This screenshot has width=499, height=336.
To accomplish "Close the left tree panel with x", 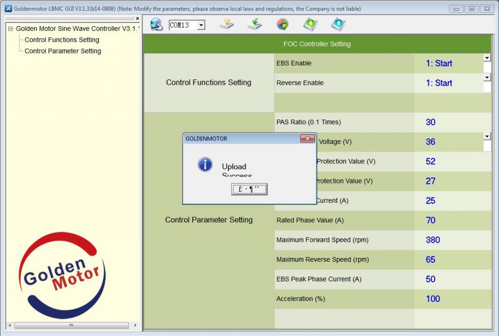I will coord(137,19).
